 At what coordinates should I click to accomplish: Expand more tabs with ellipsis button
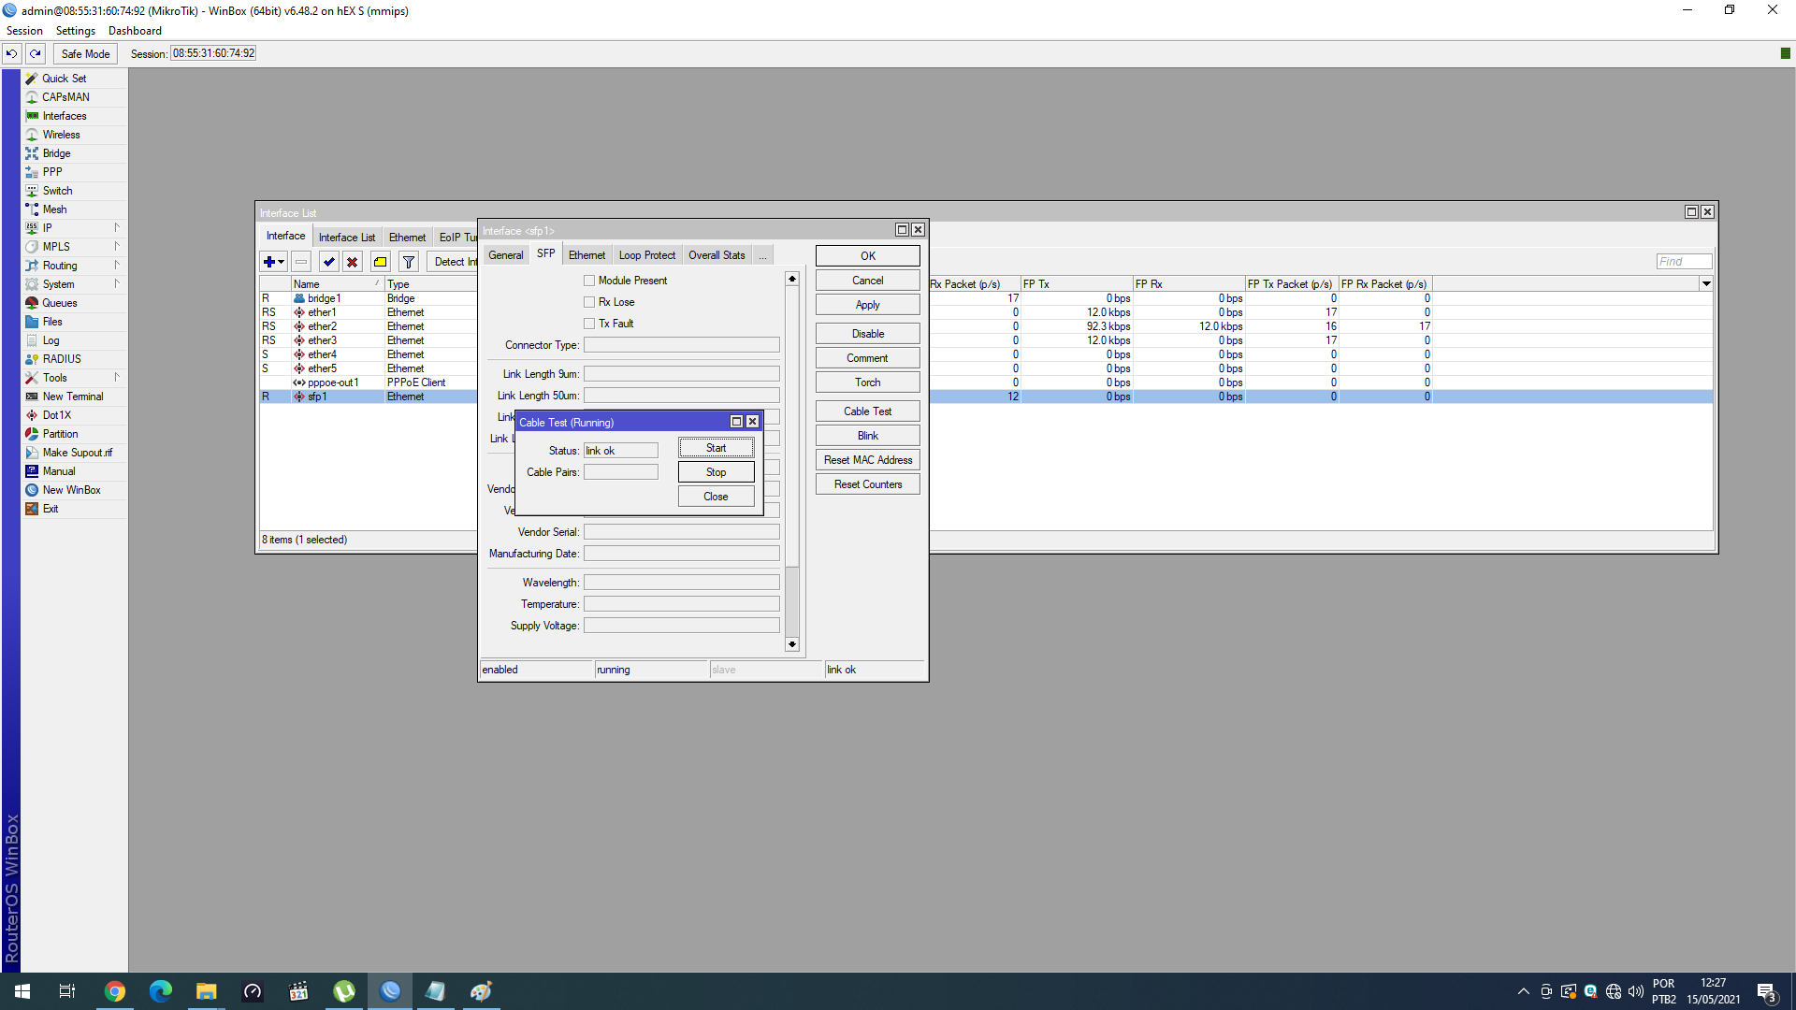763,255
